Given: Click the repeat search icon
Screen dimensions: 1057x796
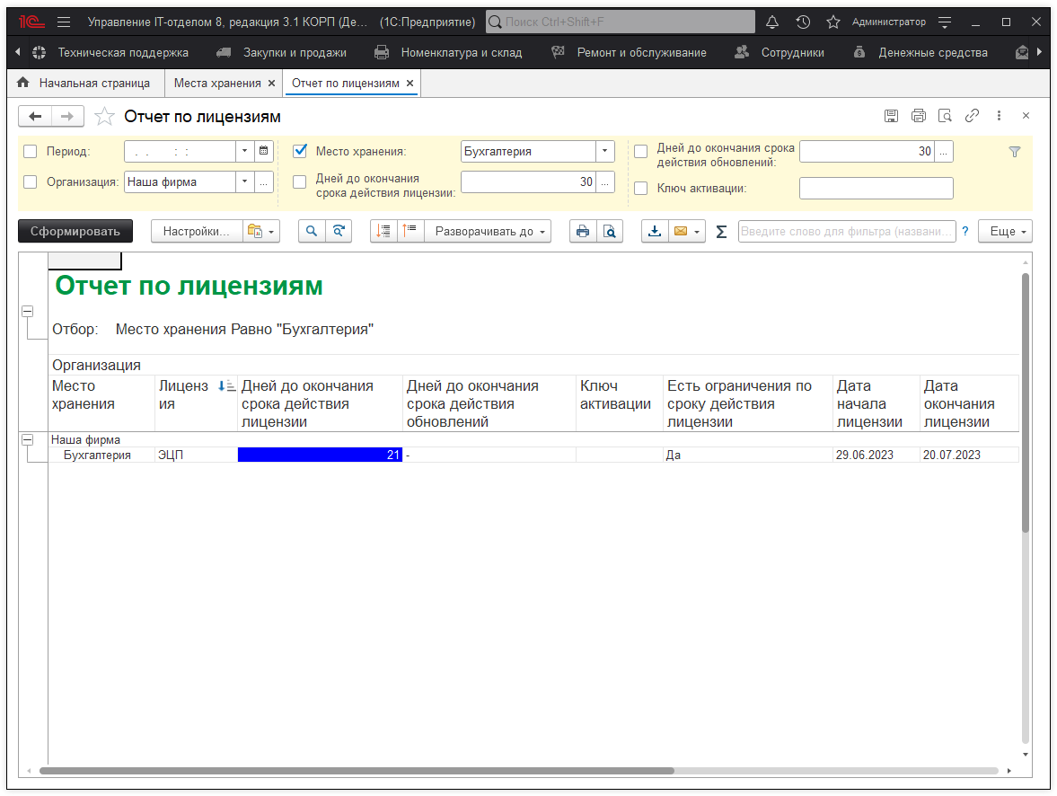Looking at the screenshot, I should click(339, 231).
